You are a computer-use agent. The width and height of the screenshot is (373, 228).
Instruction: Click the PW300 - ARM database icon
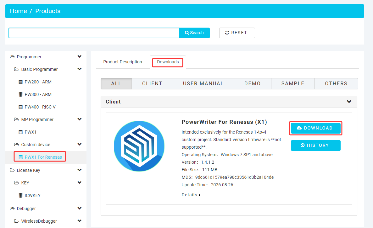tap(21, 94)
